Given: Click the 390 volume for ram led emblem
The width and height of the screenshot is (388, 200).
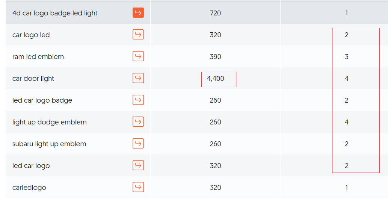Looking at the screenshot, I should coord(215,57).
